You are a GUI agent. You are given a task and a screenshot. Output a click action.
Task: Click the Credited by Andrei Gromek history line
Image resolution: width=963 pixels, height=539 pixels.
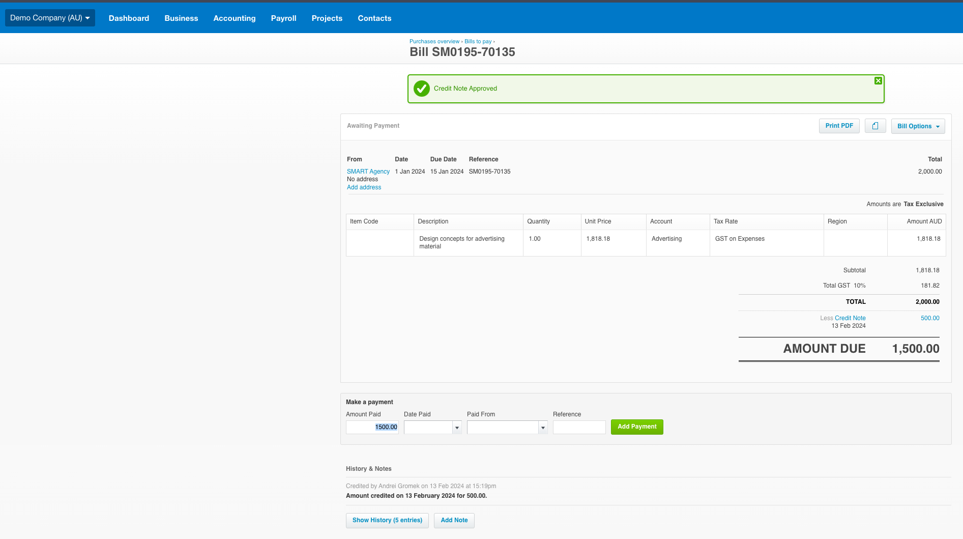tap(421, 486)
